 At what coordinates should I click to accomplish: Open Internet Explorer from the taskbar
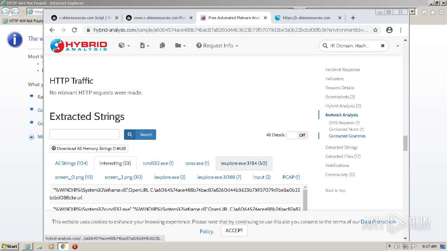(28, 246)
